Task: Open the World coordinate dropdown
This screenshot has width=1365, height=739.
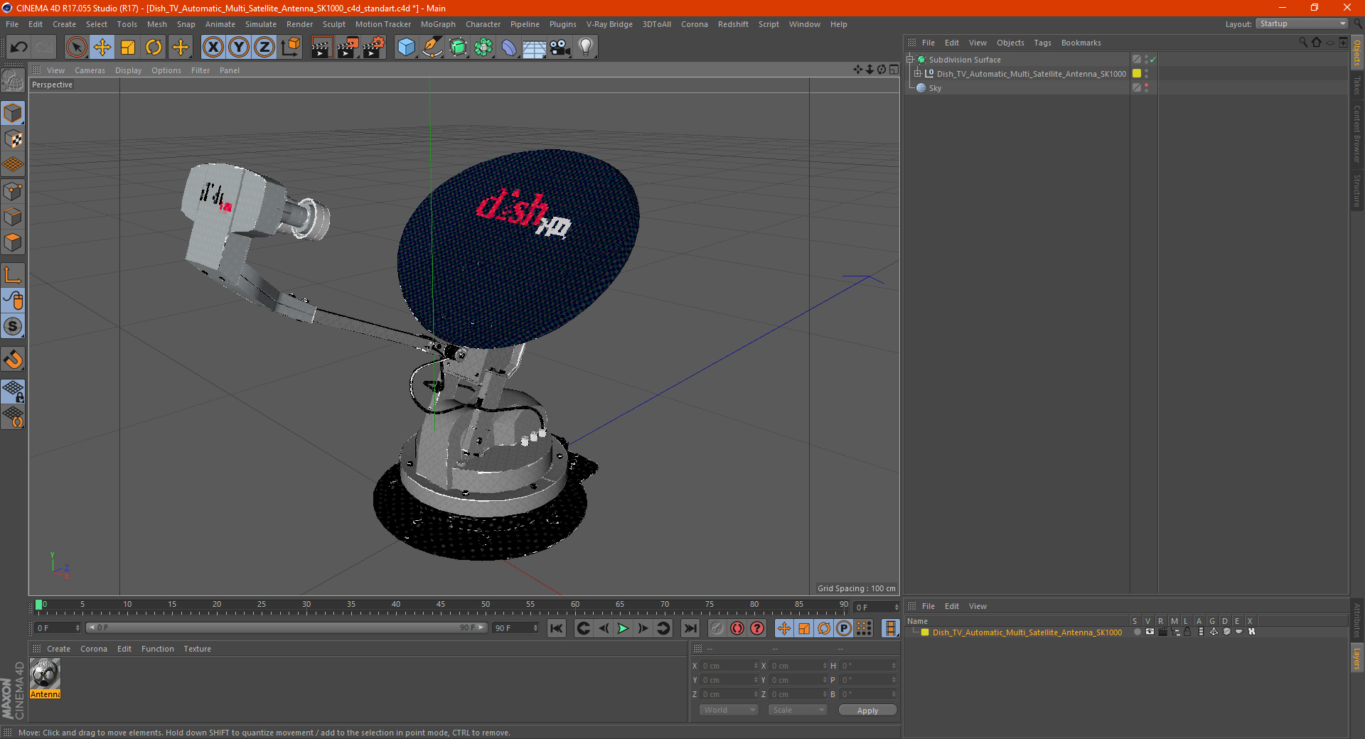Action: click(x=729, y=710)
